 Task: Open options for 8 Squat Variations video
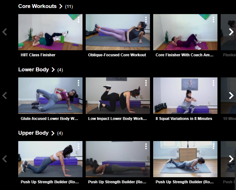click(x=213, y=83)
